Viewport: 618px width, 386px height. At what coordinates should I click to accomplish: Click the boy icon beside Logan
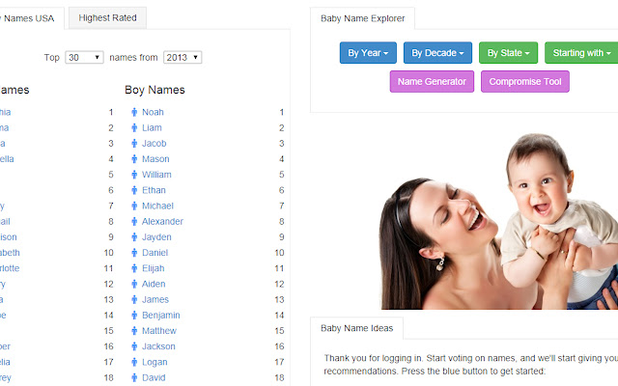[134, 362]
